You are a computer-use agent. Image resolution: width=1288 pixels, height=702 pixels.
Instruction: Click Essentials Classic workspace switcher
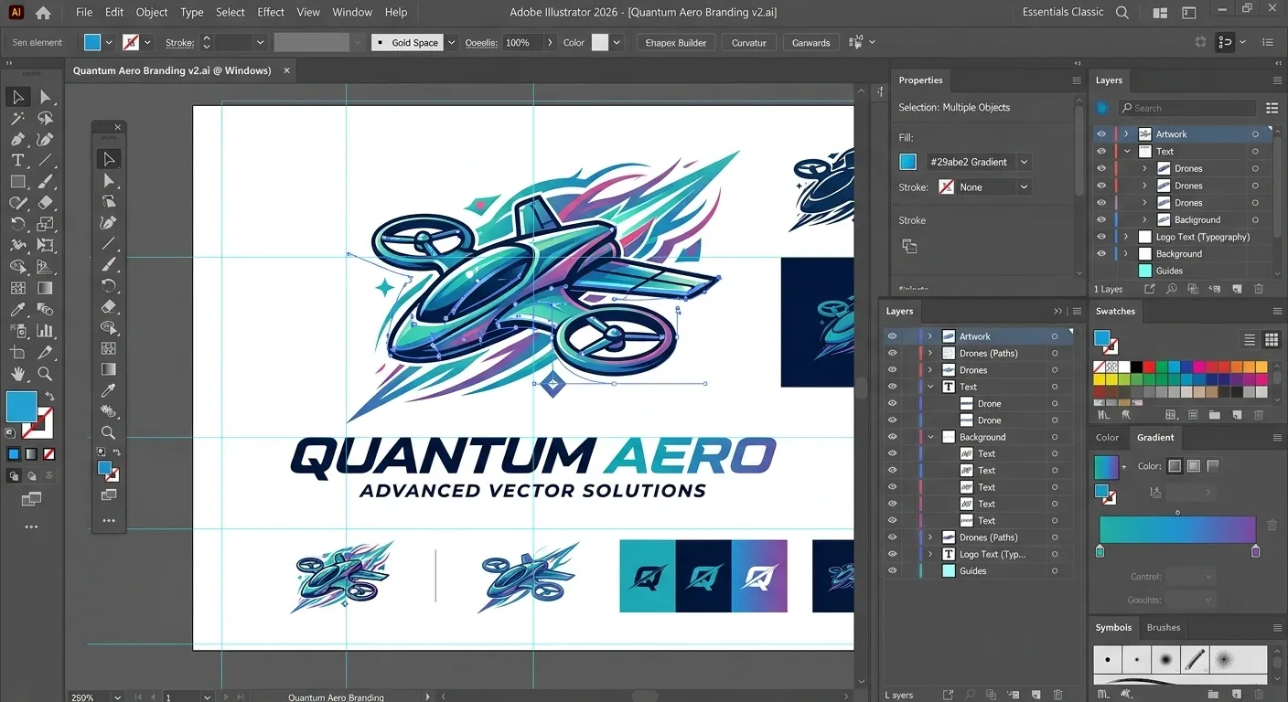tap(1063, 13)
